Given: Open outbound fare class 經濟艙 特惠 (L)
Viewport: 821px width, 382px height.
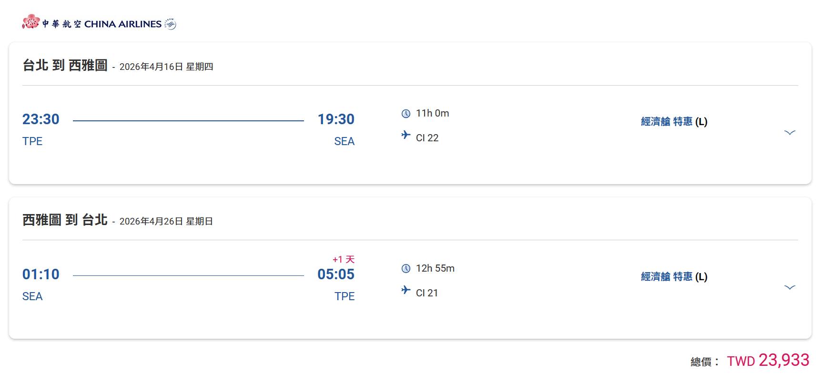Looking at the screenshot, I should [674, 122].
